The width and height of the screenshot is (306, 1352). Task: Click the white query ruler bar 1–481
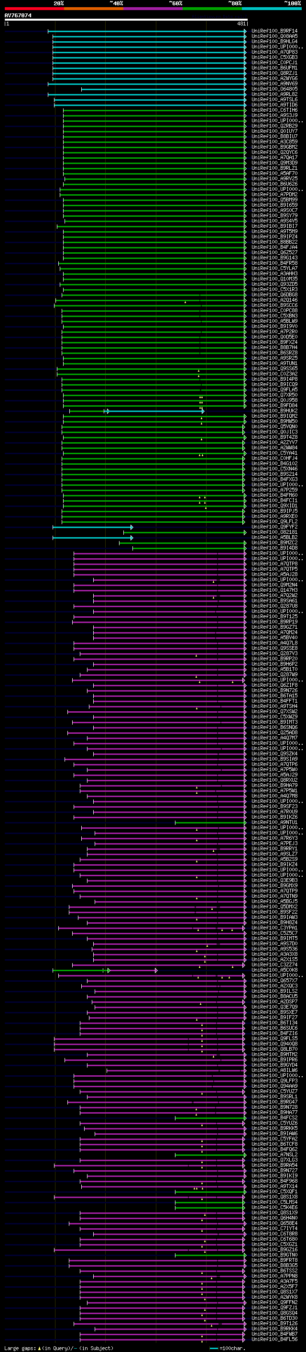click(x=126, y=20)
